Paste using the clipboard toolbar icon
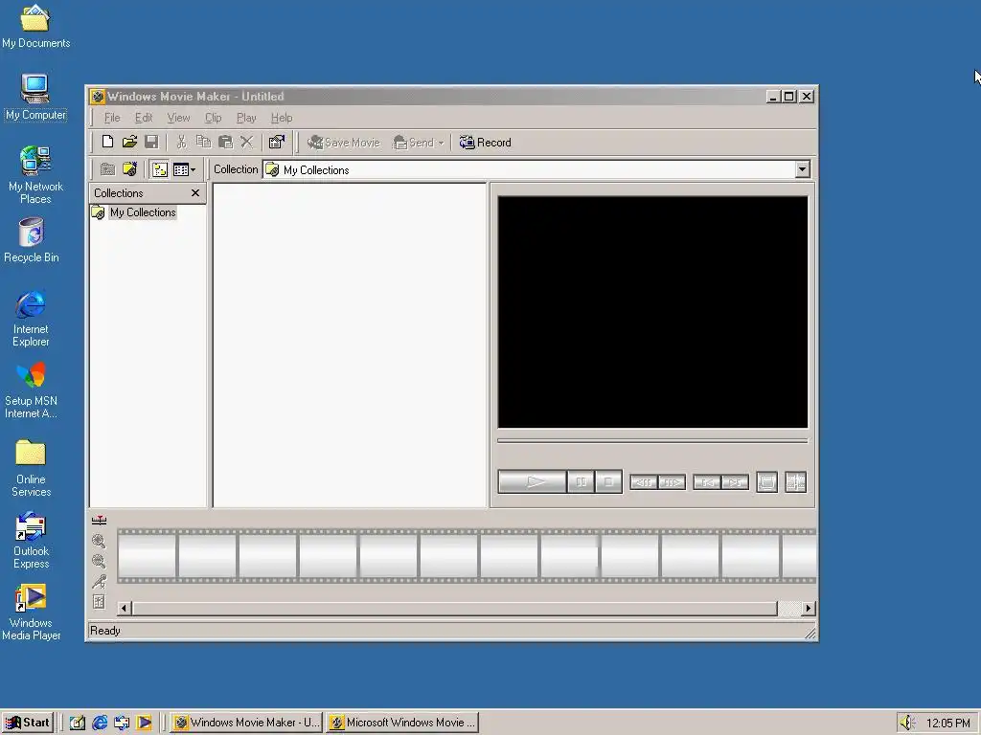 tap(225, 142)
